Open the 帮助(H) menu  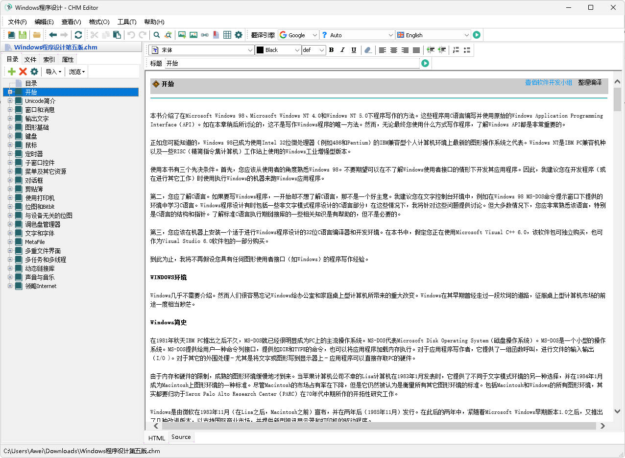pos(154,22)
